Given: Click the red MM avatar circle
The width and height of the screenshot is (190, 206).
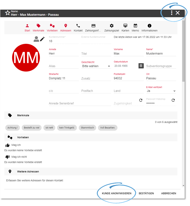Looking at the screenshot, I should (x=26, y=58).
